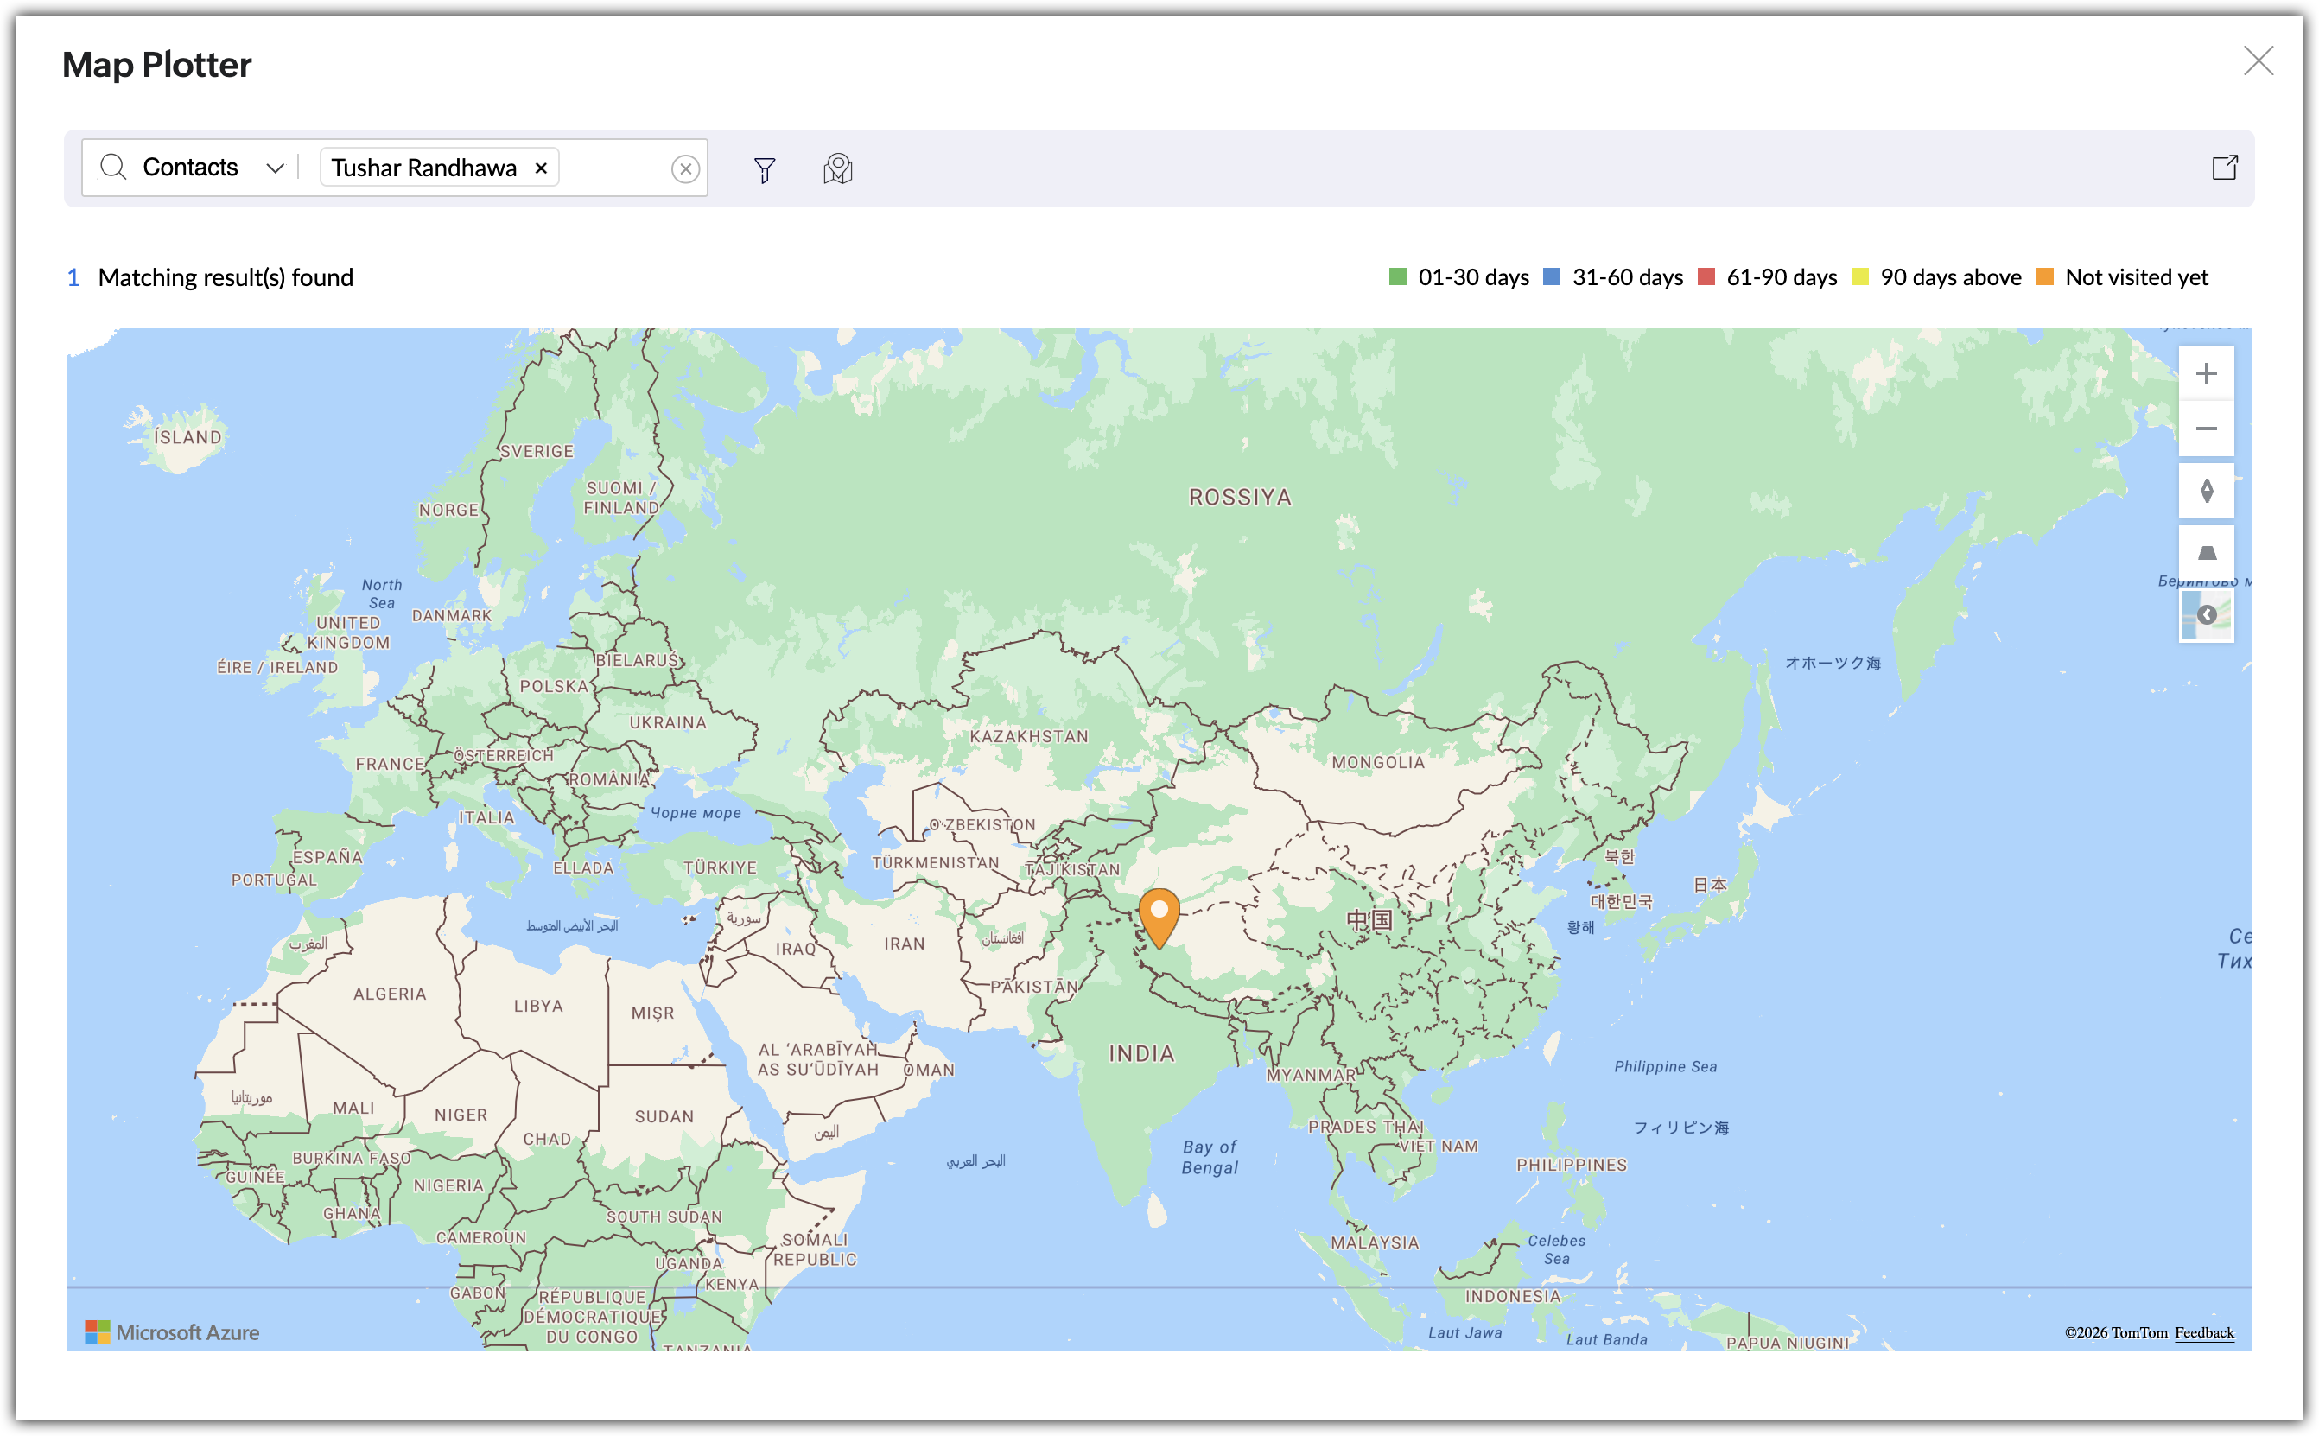Viewport: 2319px width, 1436px height.
Task: Open the TomTom Feedback link
Action: point(2204,1332)
